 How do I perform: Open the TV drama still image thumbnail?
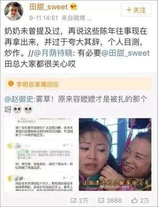115,154
